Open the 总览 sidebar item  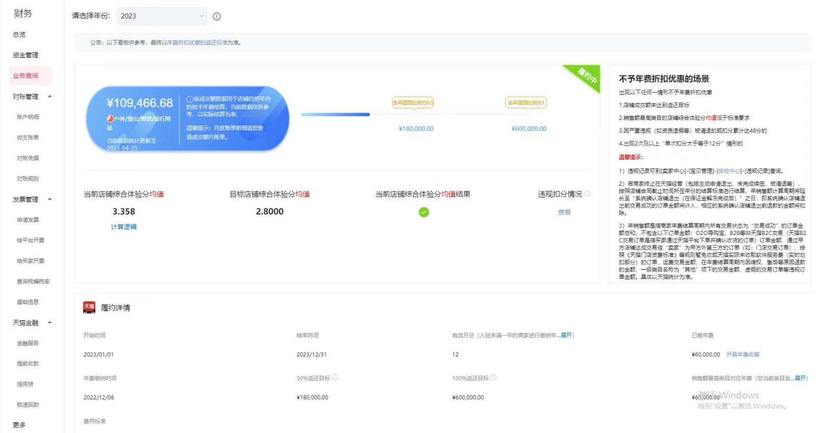[19, 34]
